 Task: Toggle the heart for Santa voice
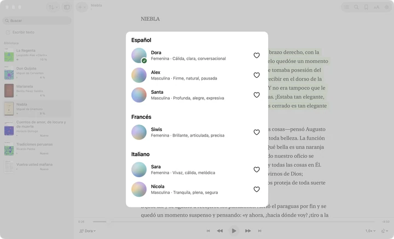(256, 95)
